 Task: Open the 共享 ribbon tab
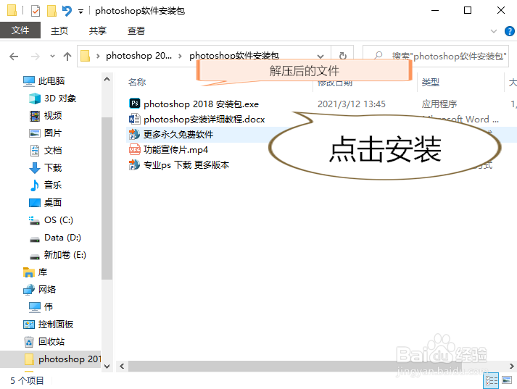(98, 30)
